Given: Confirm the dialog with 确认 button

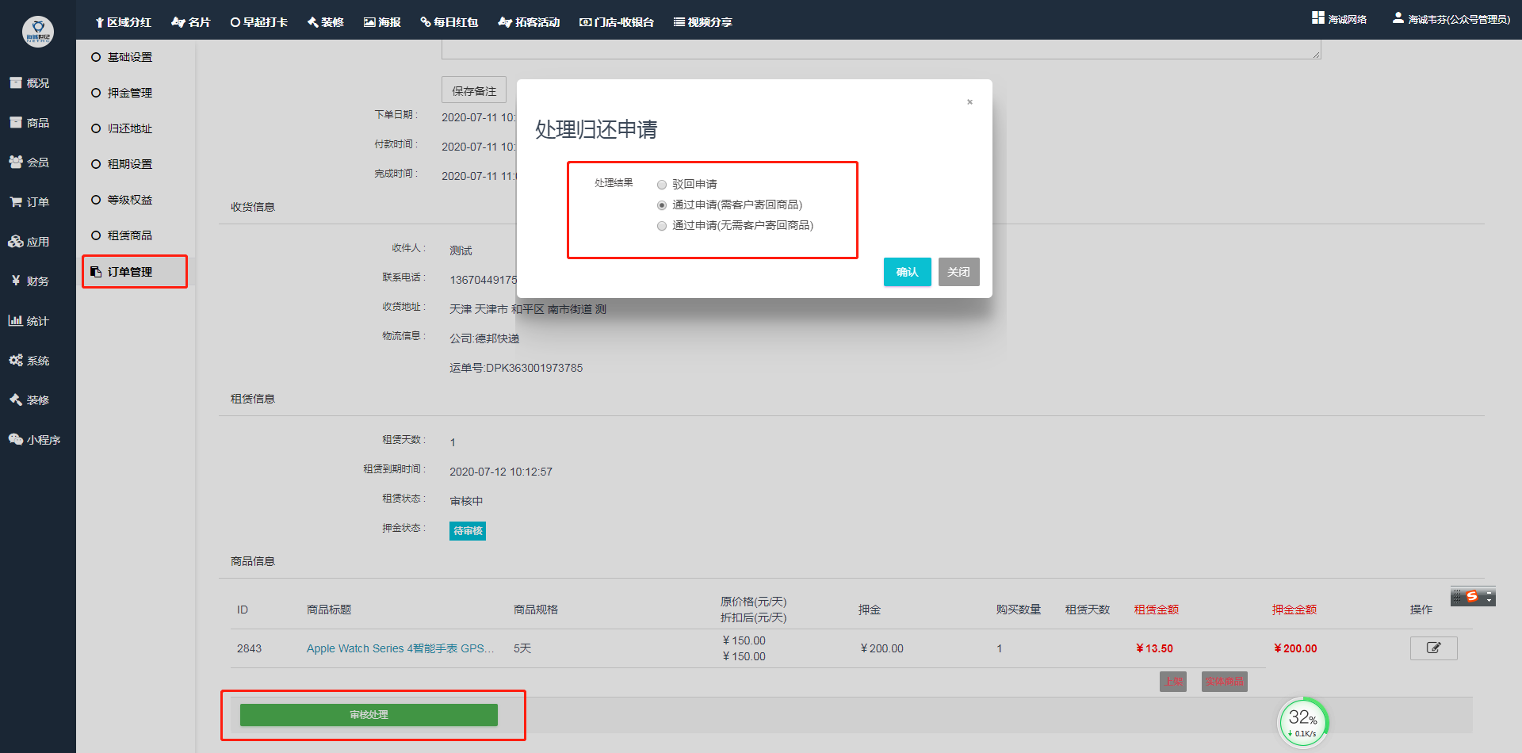Looking at the screenshot, I should click(907, 272).
